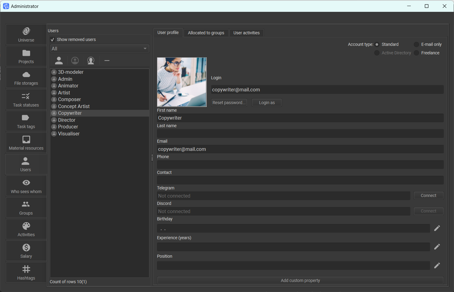Click the First name field
Screen dimensions: 454x292
pos(300,118)
